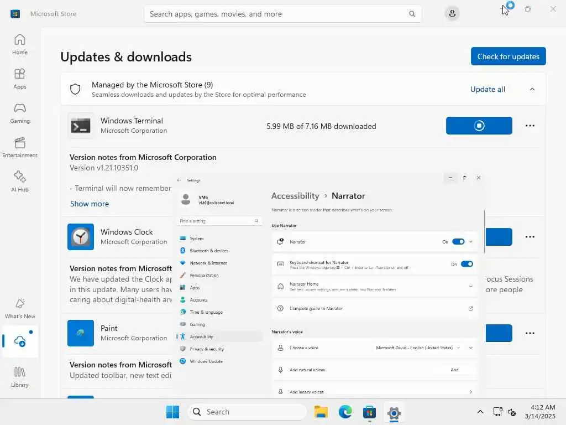Click the Narrator Home house icon
The width and height of the screenshot is (566, 425).
[280, 286]
